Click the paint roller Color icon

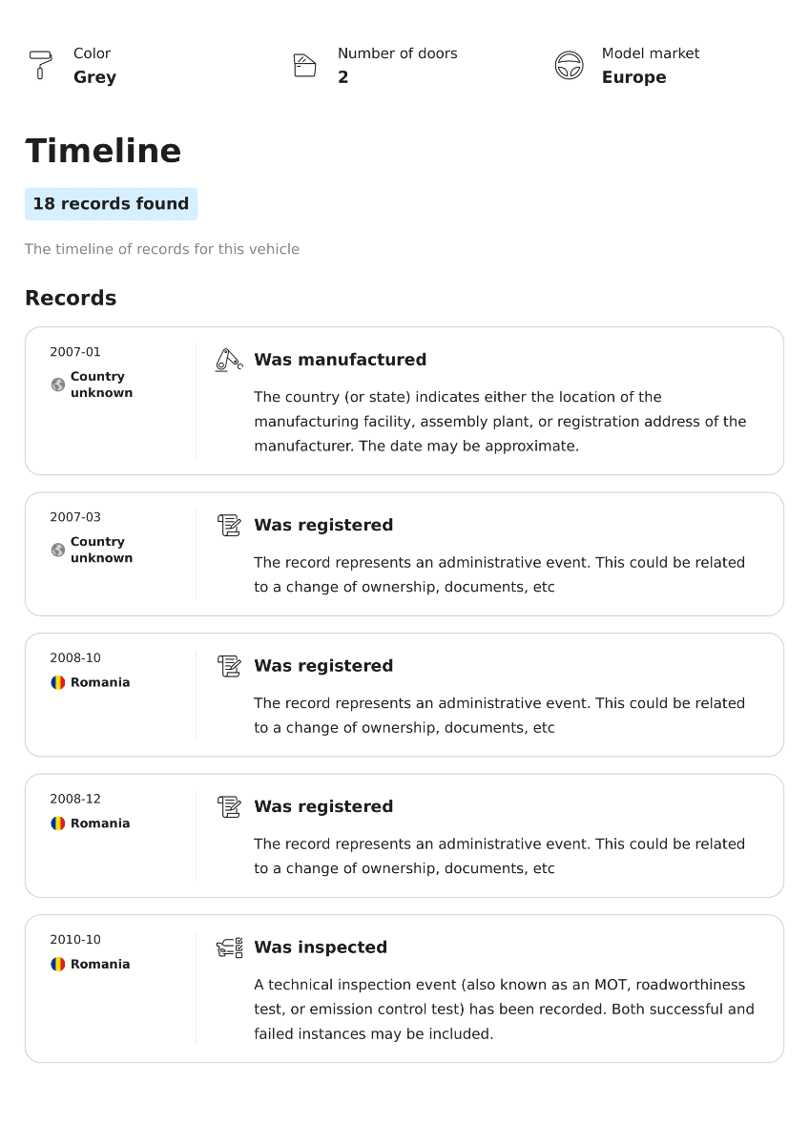point(40,65)
